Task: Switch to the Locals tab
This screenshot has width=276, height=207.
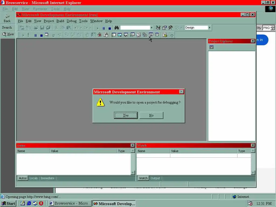Action: click(33, 178)
